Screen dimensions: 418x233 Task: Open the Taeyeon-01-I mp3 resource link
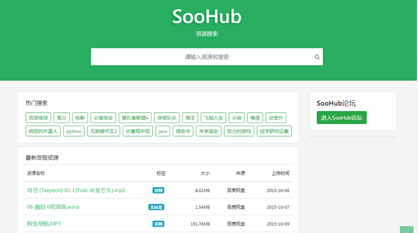coord(76,190)
